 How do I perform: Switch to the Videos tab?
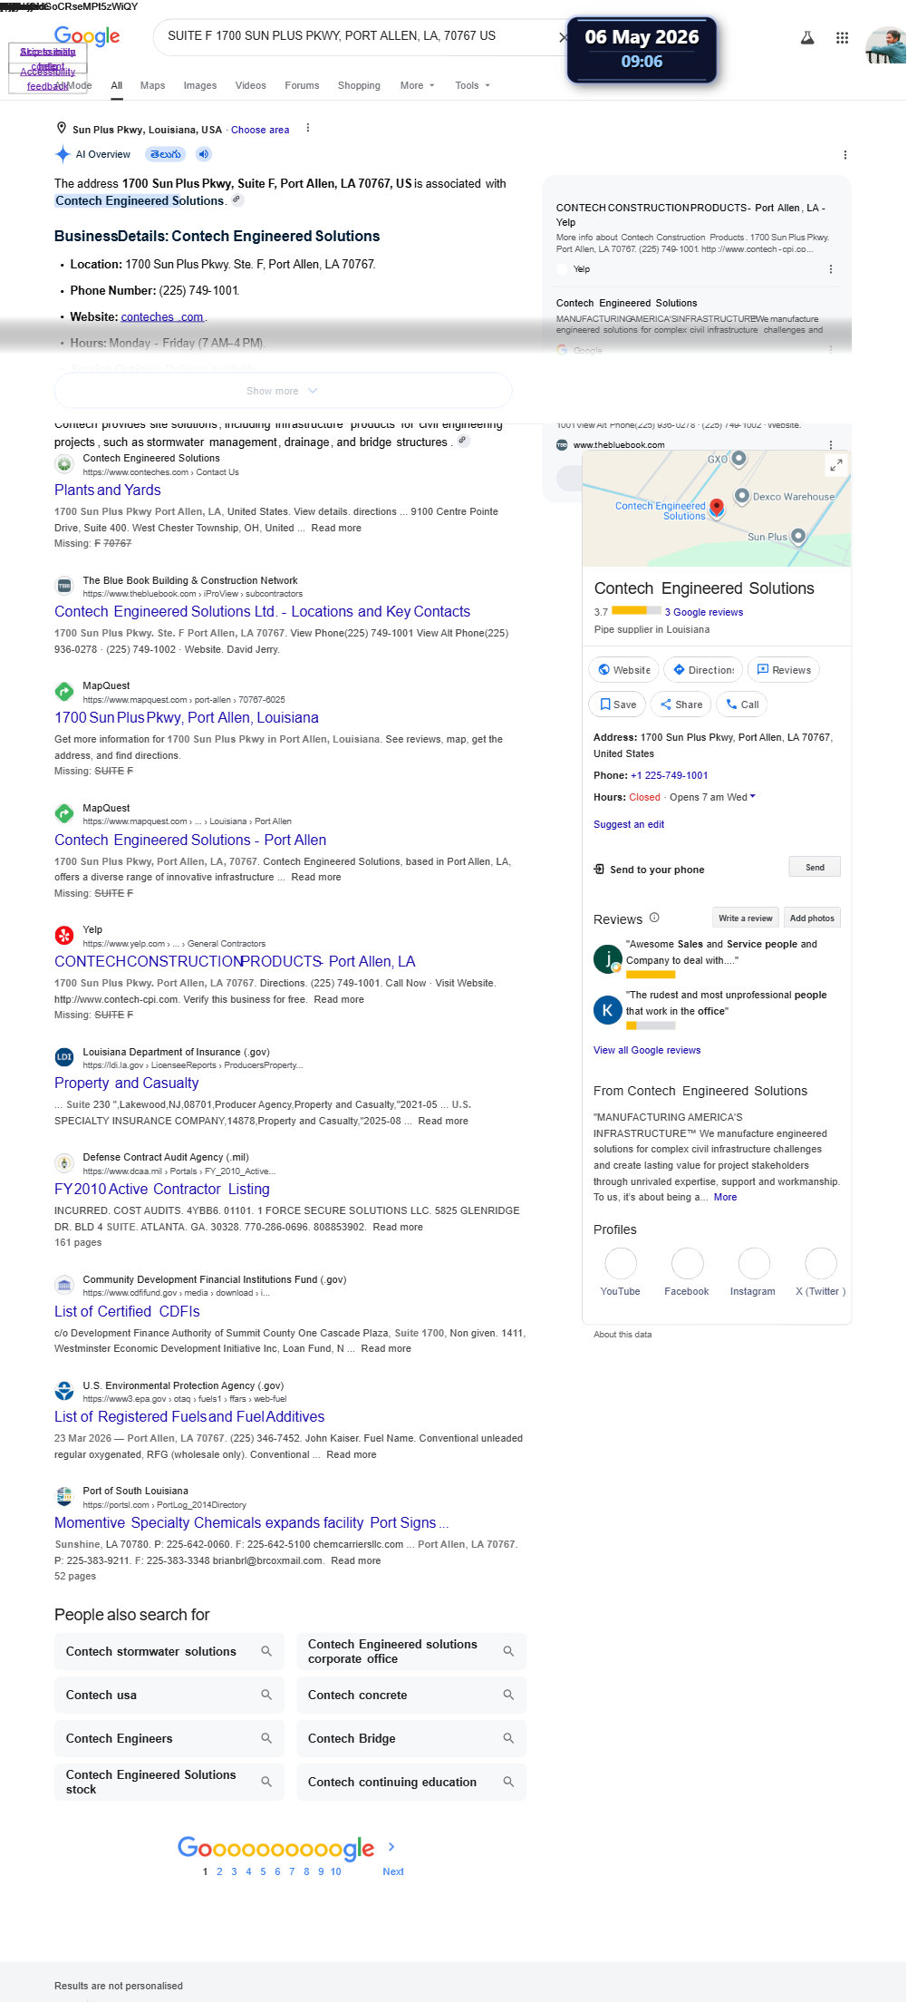(x=251, y=85)
